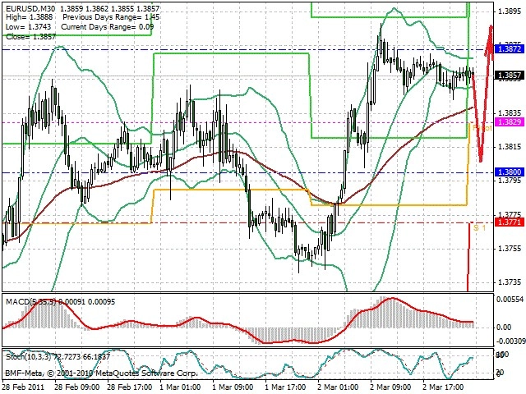This screenshot has width=526, height=394.
Task: Click the Stoch(10,3,3) indicator label
Action: coord(29,356)
